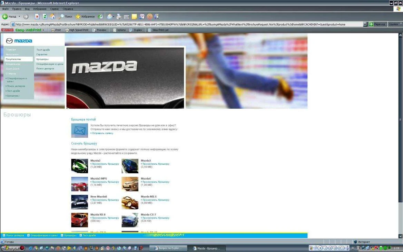Click the Переход go button
Viewport: 403px width, 252px height.
(377, 24)
